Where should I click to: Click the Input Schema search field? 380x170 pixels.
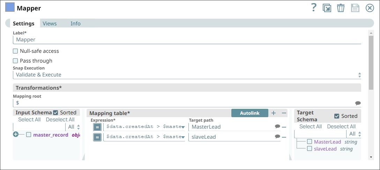[39, 127]
